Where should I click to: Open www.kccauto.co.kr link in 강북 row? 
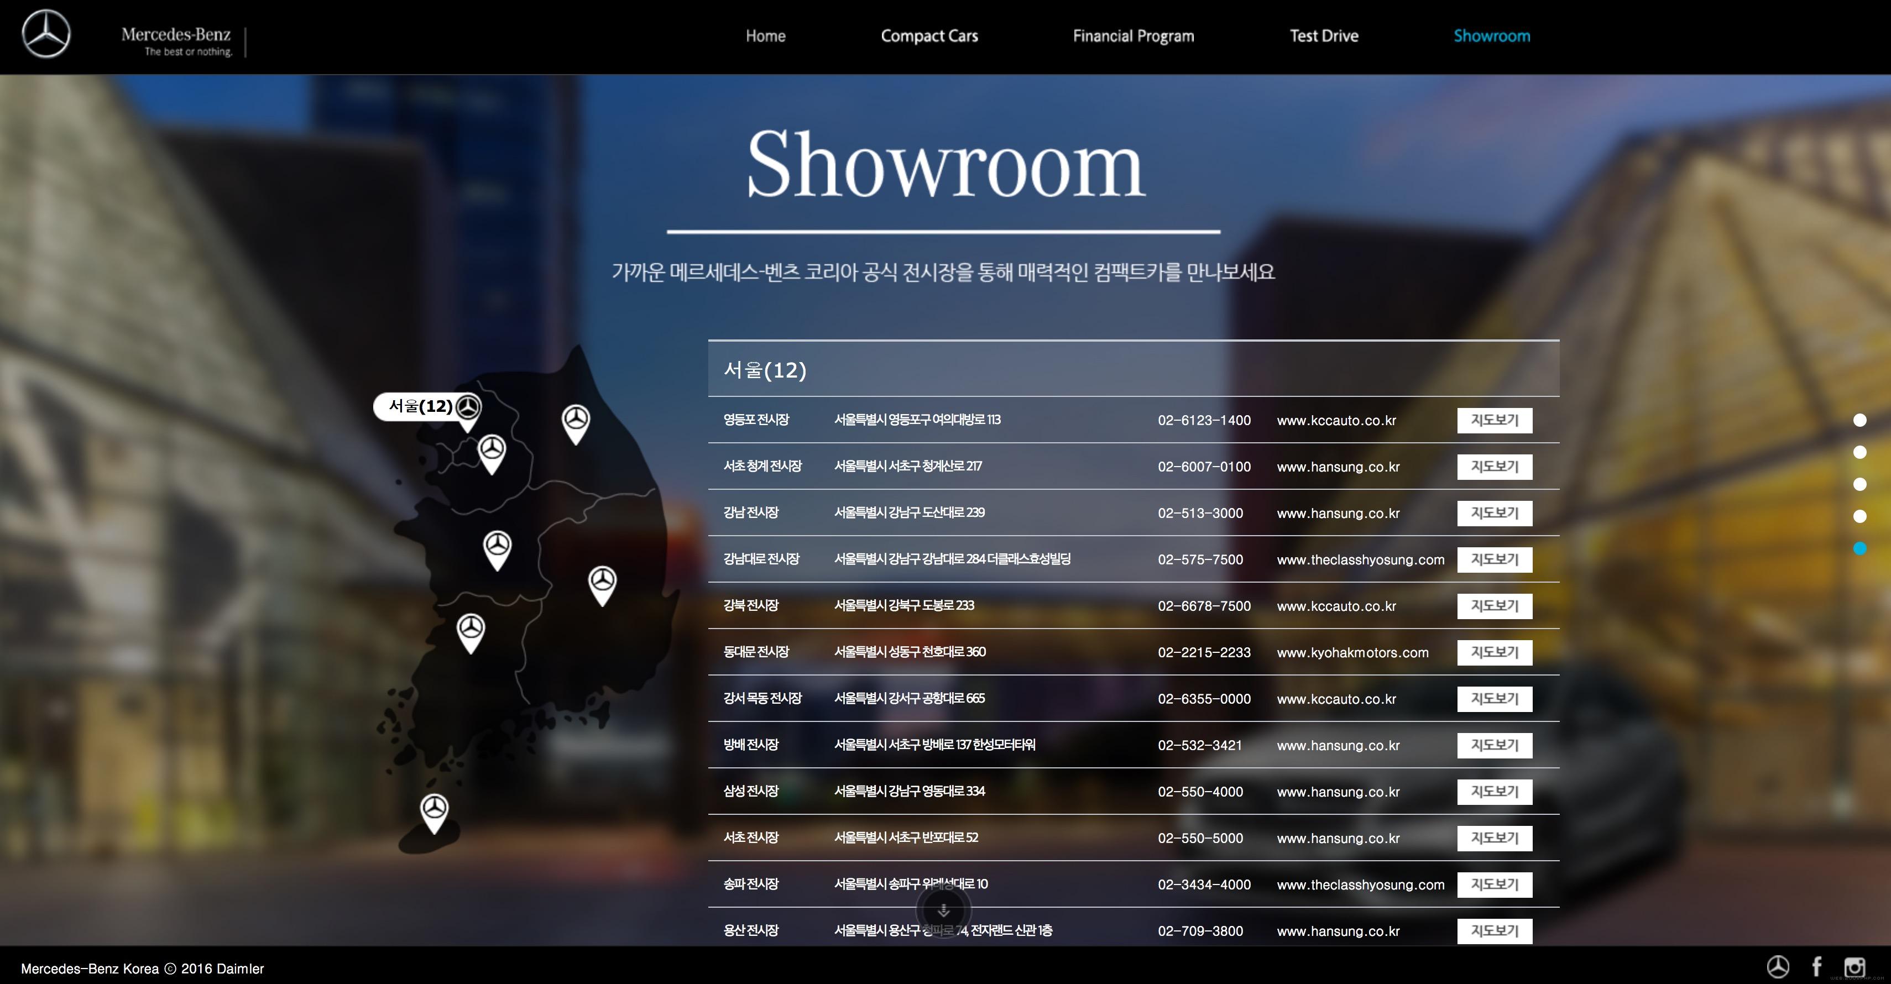[x=1336, y=606]
